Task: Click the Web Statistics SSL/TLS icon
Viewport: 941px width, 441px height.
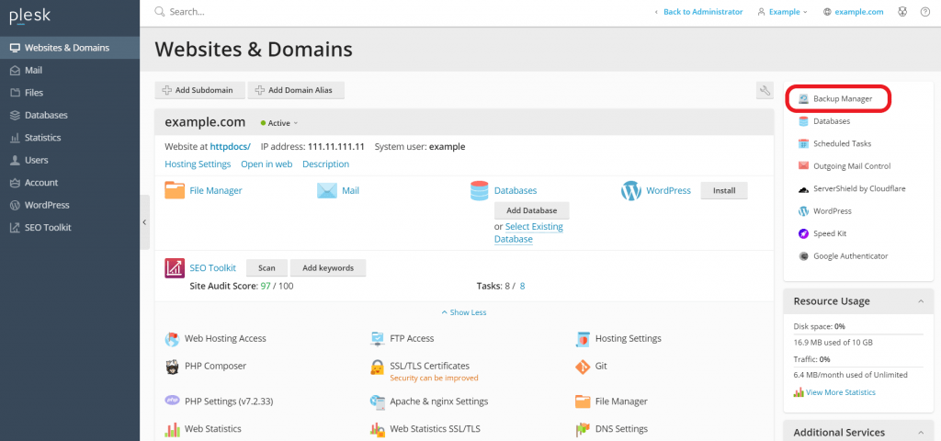Action: (377, 430)
